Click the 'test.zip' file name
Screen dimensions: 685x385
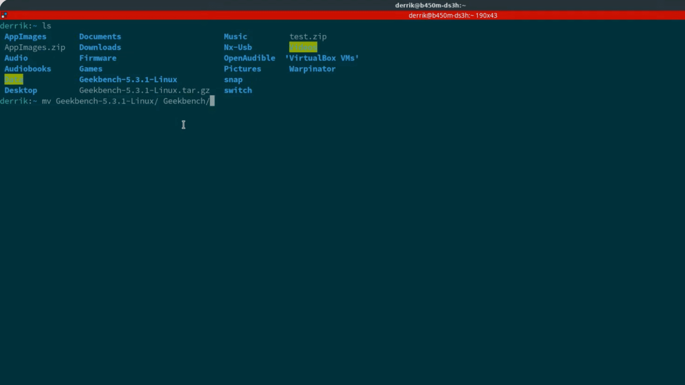point(308,37)
